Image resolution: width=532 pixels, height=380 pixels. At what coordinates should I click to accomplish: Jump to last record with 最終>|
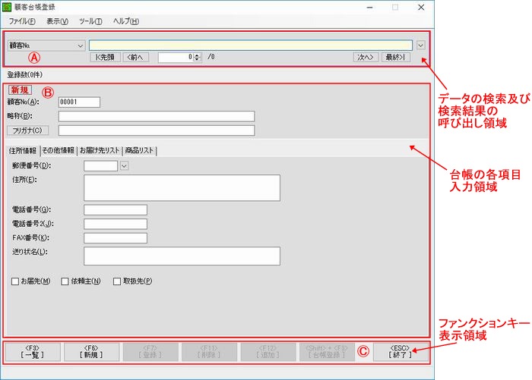click(396, 57)
